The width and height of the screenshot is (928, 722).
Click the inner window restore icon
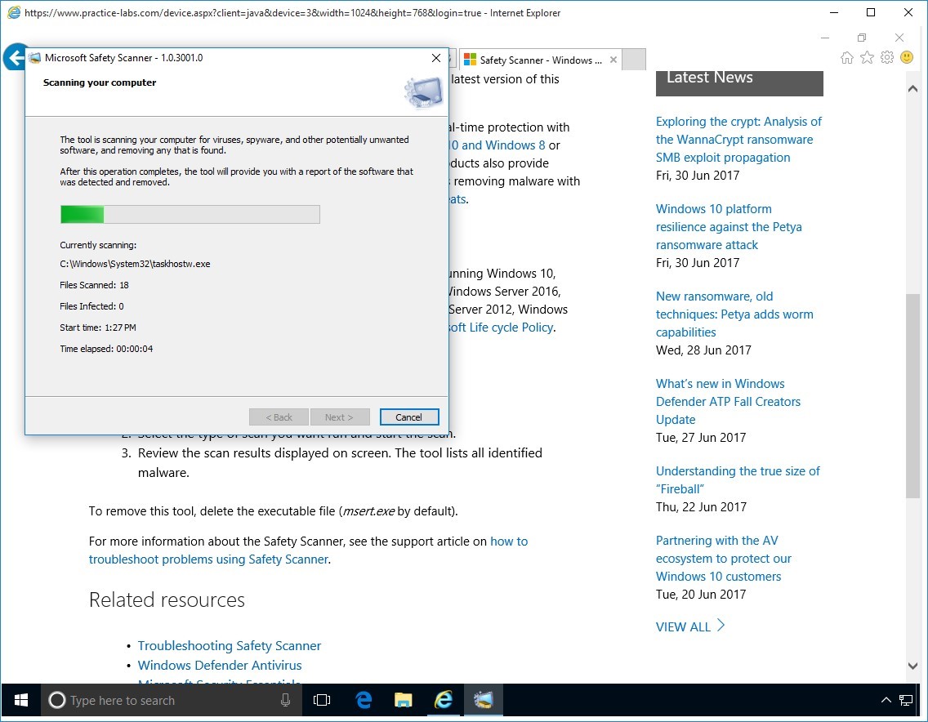pyautogui.click(x=862, y=38)
